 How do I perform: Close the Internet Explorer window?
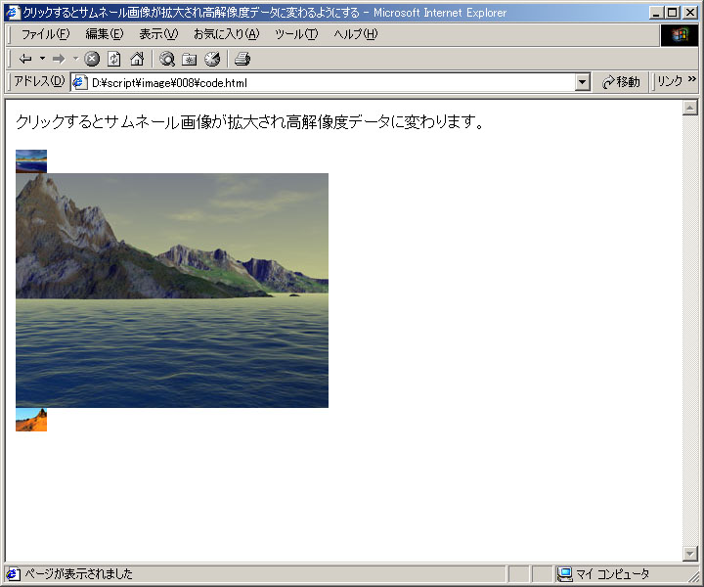click(x=690, y=13)
